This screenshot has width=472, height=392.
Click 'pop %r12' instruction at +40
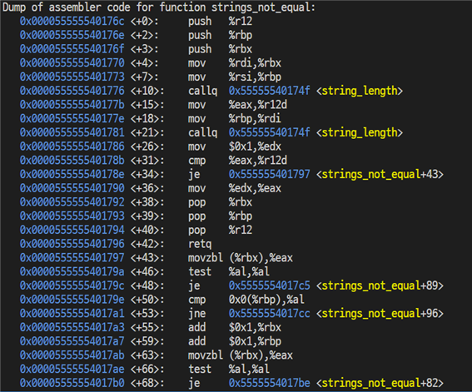point(220,230)
